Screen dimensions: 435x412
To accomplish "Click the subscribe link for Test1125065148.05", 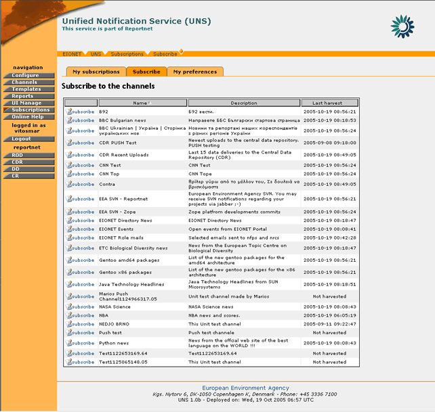I will click(83, 362).
